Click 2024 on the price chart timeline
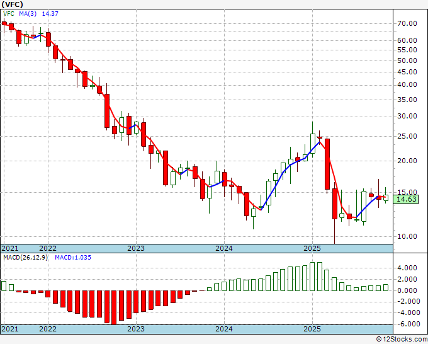This screenshot has height=344, width=428. (x=224, y=248)
